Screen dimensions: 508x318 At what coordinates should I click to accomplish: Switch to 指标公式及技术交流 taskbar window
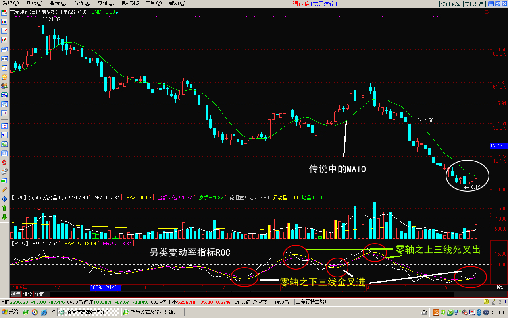click(x=153, y=312)
